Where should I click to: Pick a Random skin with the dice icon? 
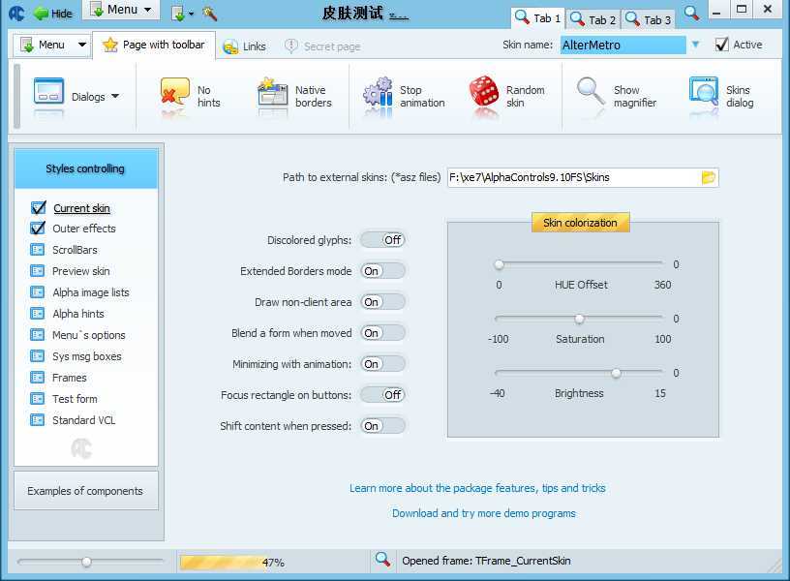[x=484, y=96]
